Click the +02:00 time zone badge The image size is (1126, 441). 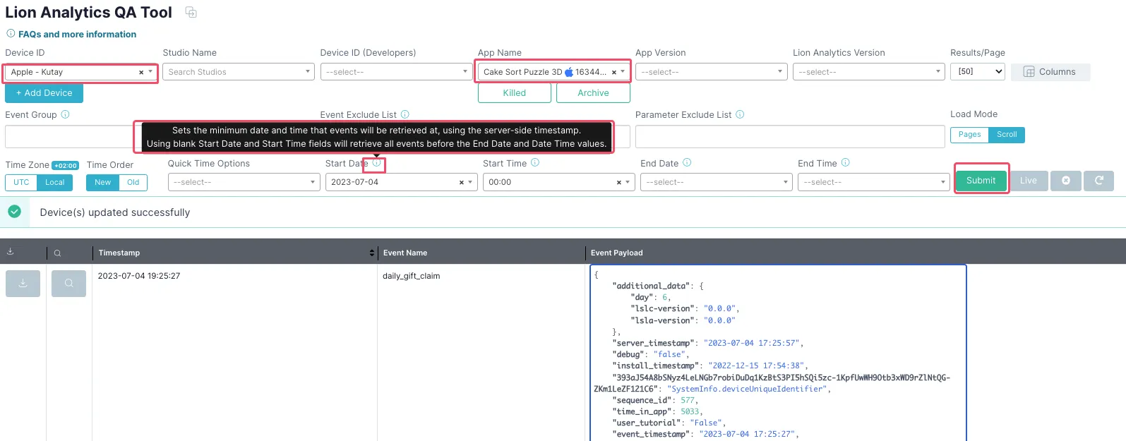pyautogui.click(x=66, y=166)
